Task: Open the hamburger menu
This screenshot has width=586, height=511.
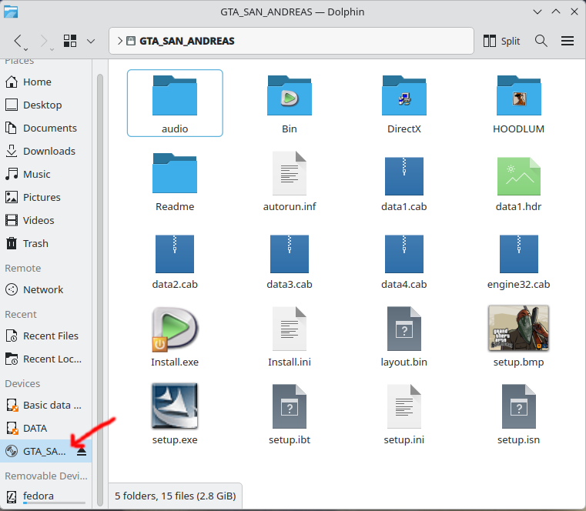Action: tap(568, 41)
